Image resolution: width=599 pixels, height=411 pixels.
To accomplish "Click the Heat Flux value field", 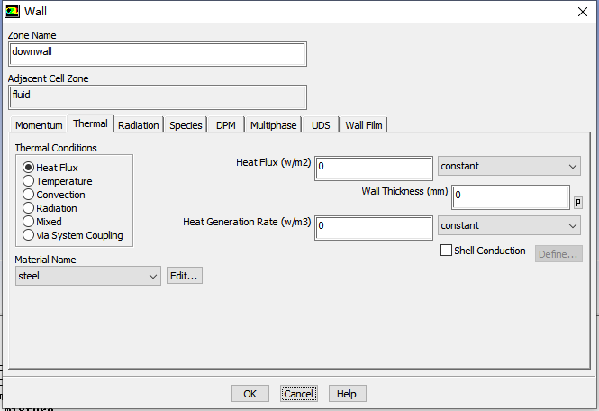I will pyautogui.click(x=373, y=168).
